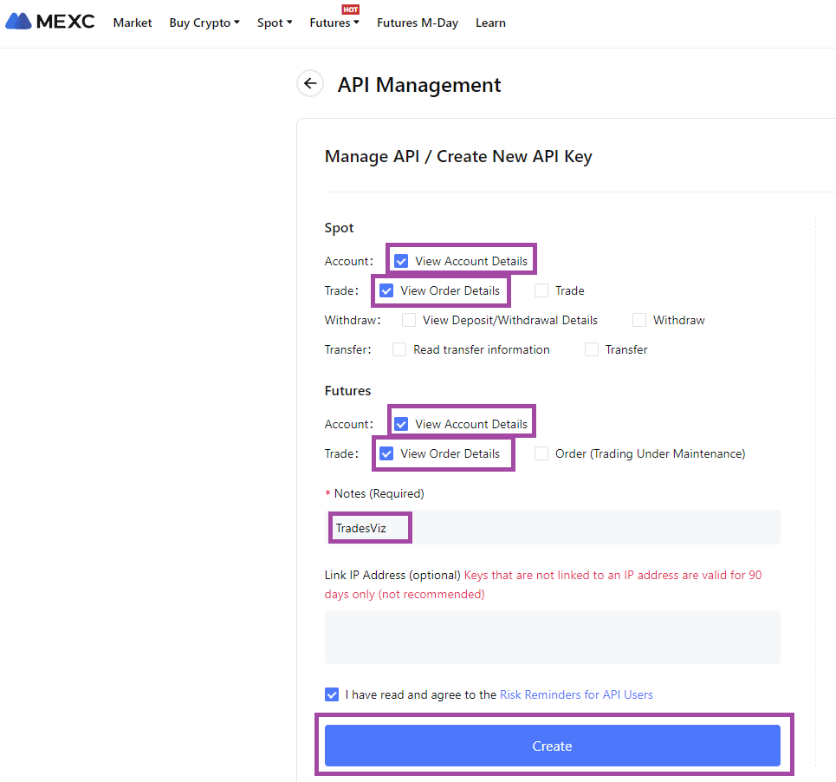Enable the Withdraw permission checkbox
Viewport: 836px width, 782px height.
coord(638,320)
